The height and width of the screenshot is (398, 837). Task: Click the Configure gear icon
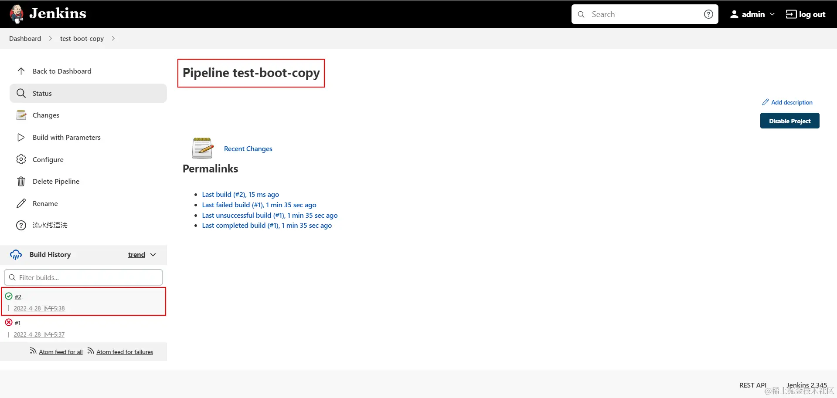click(x=21, y=159)
